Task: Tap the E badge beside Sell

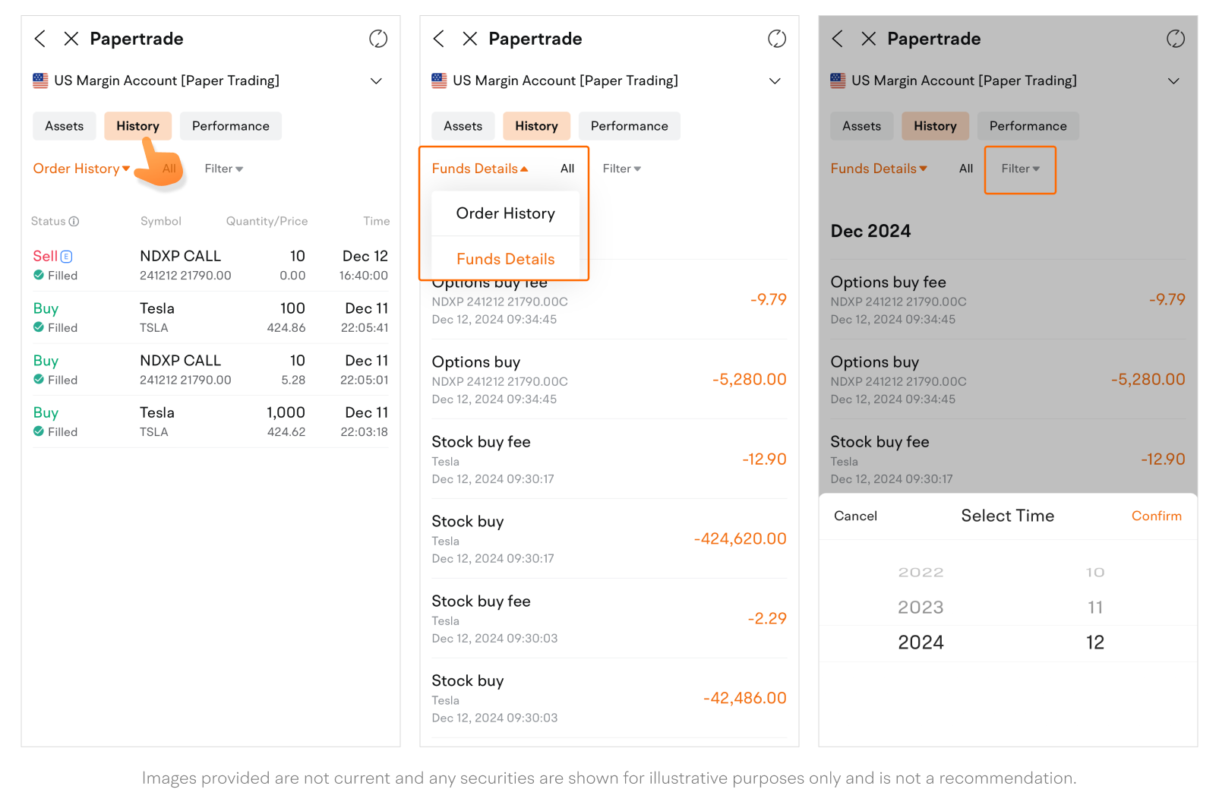Action: [67, 257]
